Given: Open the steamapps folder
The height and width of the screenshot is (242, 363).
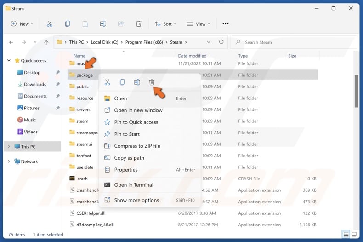Looking at the screenshot, I should click(84, 133).
